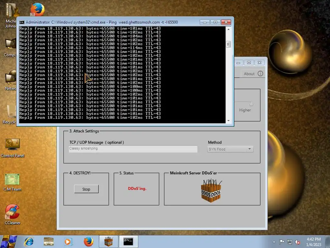The image size is (330, 248).
Task: Open the Computer desktop icon
Action: [x=10, y=48]
